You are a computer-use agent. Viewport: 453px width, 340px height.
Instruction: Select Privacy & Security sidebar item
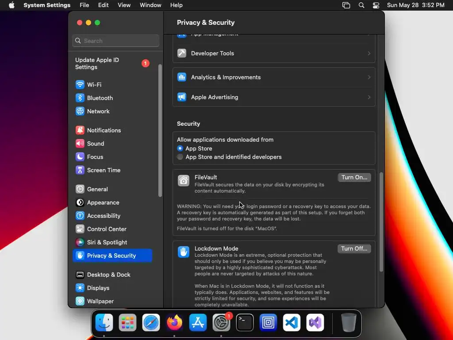pyautogui.click(x=112, y=255)
